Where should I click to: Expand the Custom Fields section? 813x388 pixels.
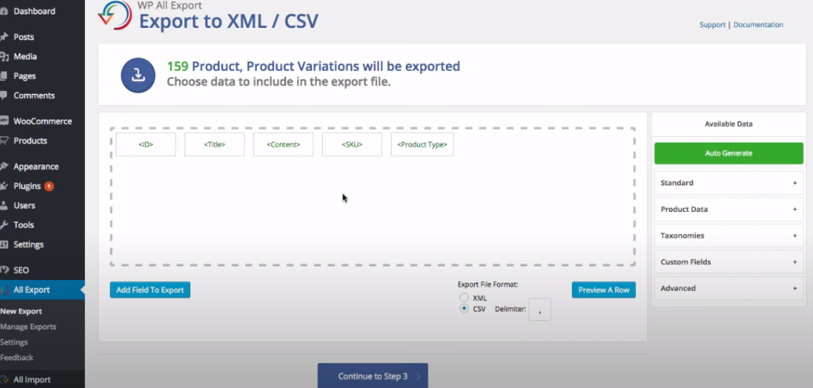coord(729,262)
